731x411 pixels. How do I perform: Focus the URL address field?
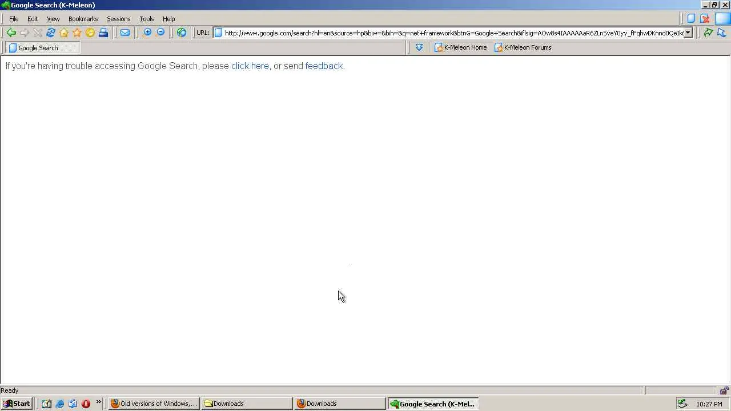point(453,33)
